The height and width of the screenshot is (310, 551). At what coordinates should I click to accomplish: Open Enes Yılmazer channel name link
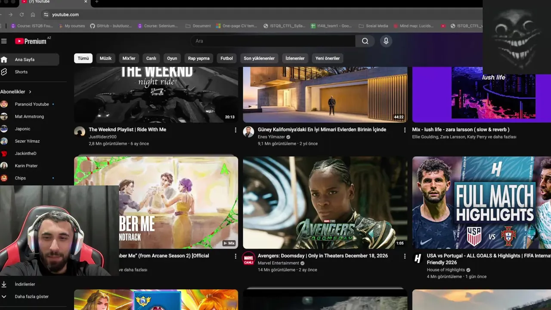[x=272, y=137]
